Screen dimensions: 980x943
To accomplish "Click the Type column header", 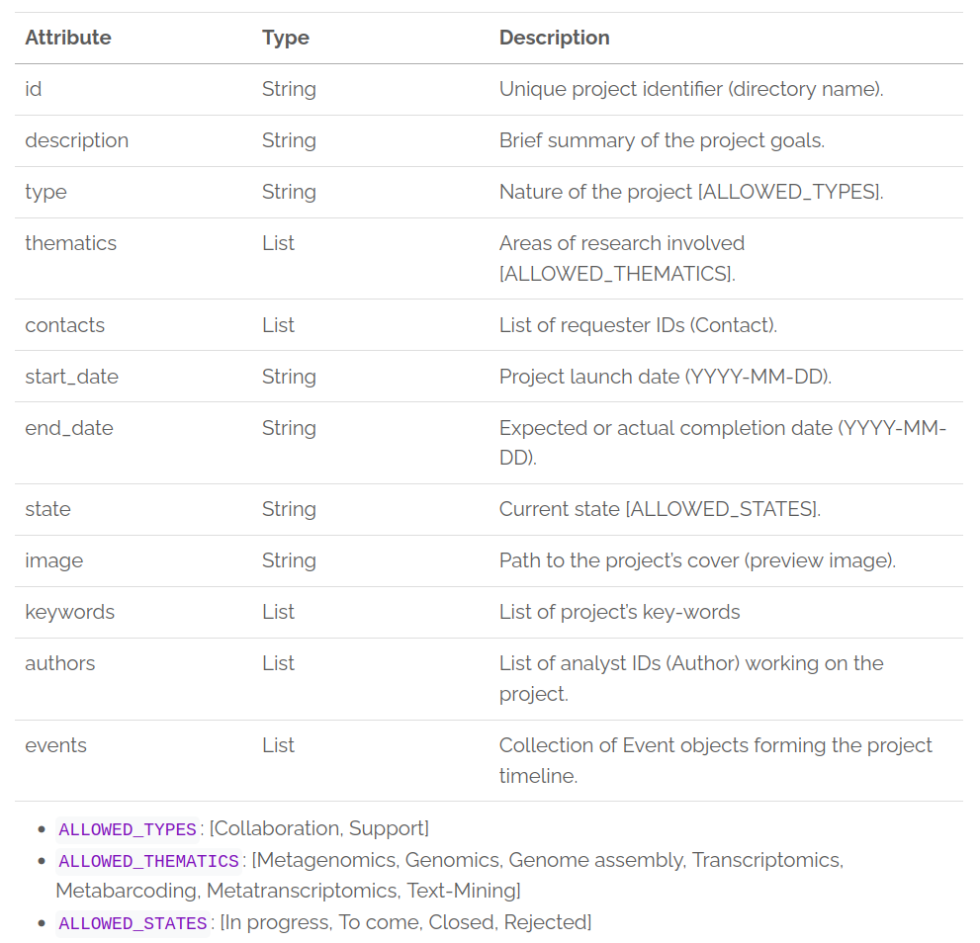I will pyautogui.click(x=286, y=38).
